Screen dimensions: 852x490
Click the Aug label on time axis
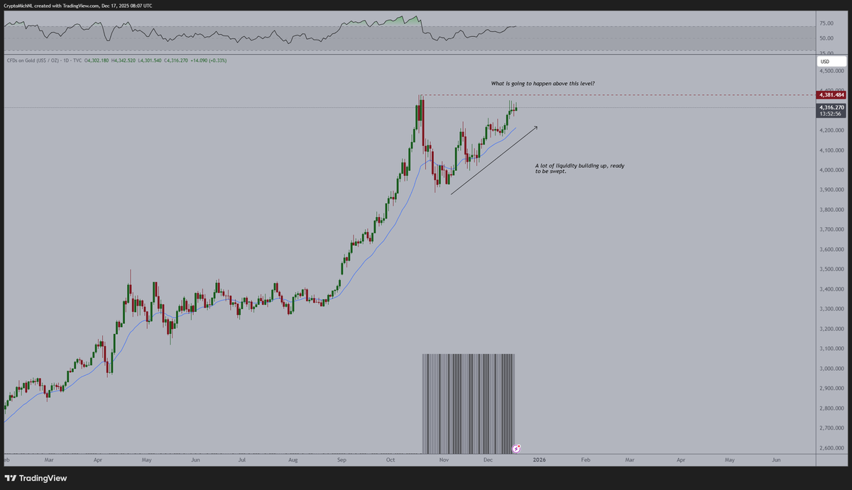(293, 460)
